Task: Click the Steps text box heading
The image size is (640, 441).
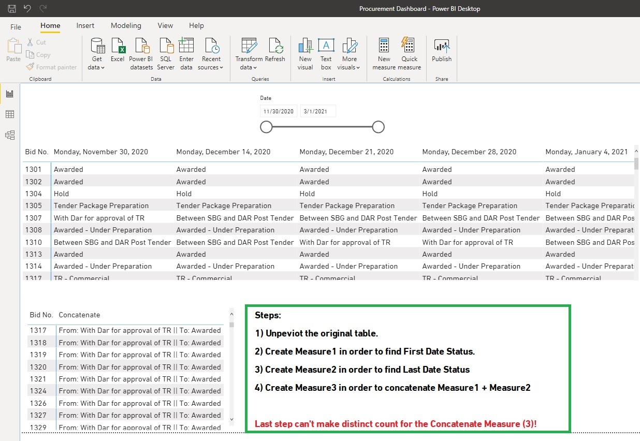Action: tap(268, 315)
